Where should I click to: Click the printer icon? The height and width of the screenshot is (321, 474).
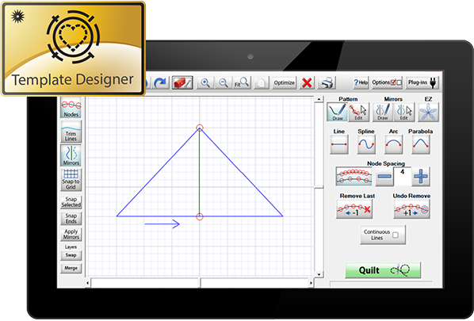pos(327,82)
